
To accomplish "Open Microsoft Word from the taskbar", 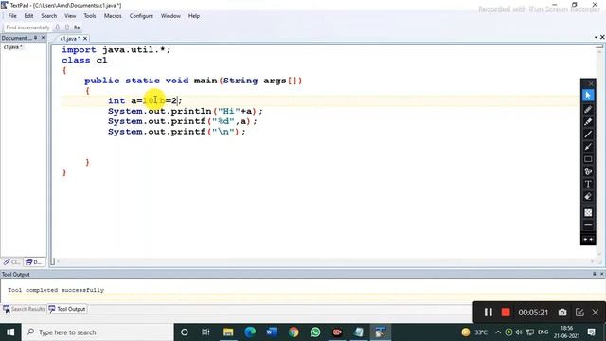I will point(272,332).
